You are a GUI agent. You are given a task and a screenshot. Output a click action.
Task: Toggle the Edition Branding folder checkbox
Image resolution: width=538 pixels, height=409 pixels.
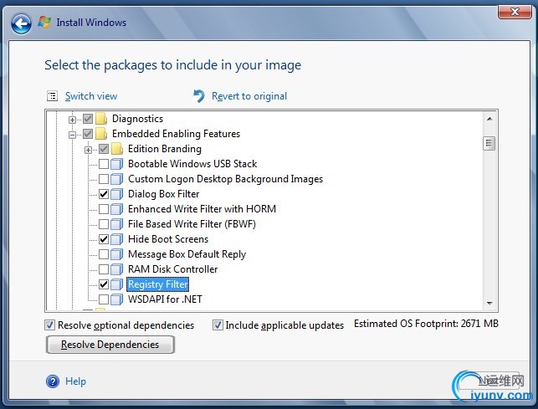tap(104, 149)
